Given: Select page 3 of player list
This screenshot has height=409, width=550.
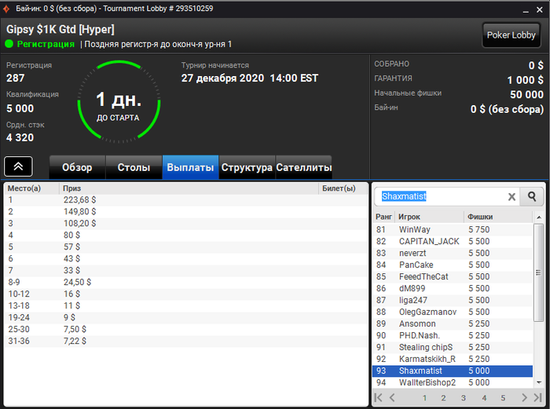Looking at the screenshot, I should (464, 398).
